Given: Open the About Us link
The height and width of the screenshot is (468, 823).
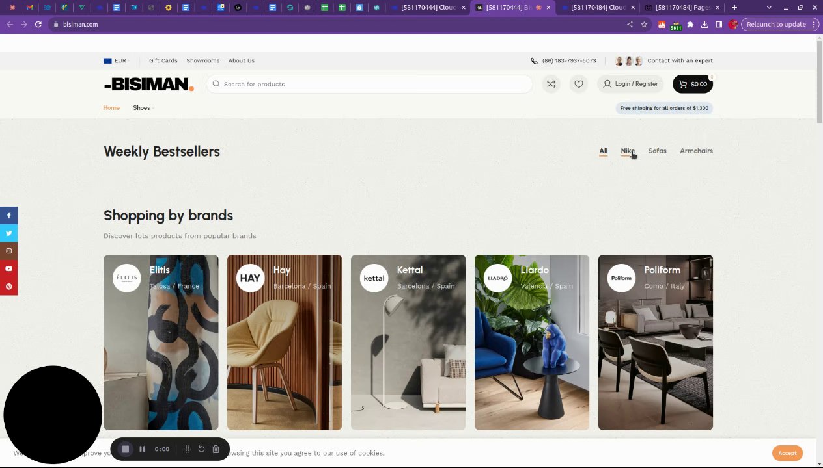Looking at the screenshot, I should [x=242, y=60].
